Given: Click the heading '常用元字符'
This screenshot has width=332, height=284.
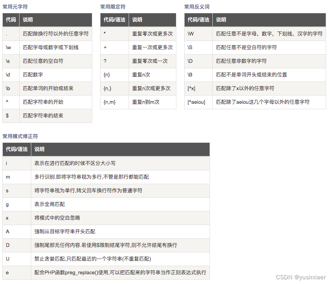Looking at the screenshot, I should point(15,7).
